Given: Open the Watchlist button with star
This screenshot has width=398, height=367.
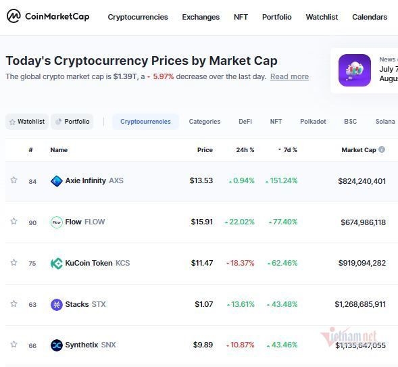Looking at the screenshot, I should pos(27,122).
